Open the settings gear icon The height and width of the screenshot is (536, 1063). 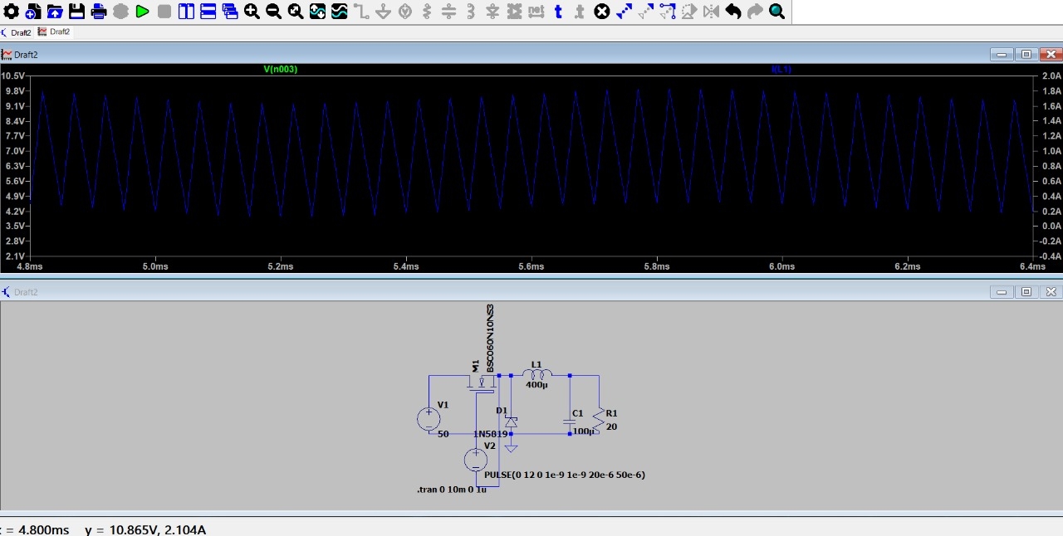point(11,12)
